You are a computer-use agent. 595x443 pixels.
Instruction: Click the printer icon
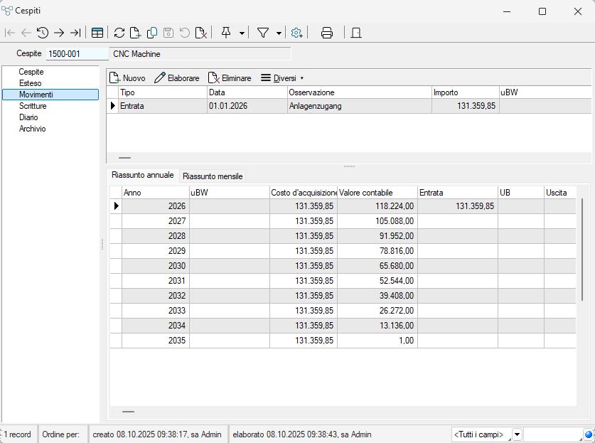tap(327, 33)
